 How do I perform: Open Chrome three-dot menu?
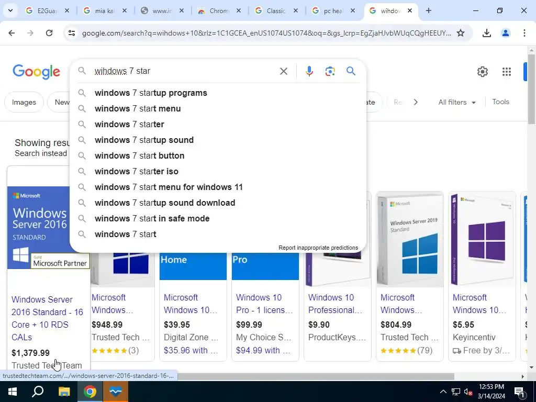pos(524,33)
